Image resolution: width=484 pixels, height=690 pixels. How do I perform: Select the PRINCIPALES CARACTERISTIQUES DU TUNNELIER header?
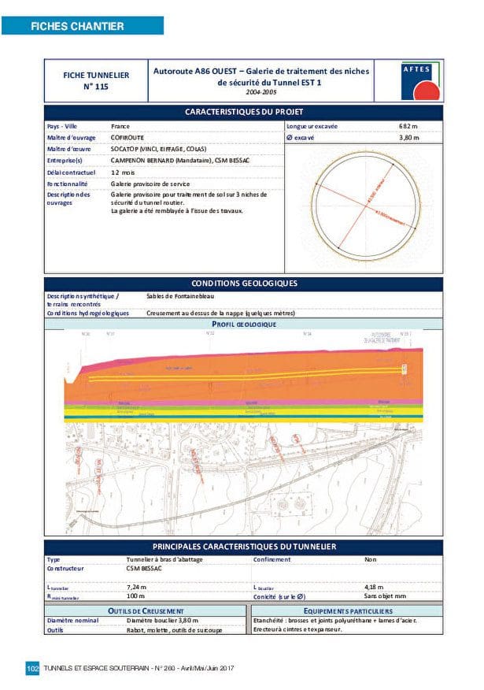243,547
